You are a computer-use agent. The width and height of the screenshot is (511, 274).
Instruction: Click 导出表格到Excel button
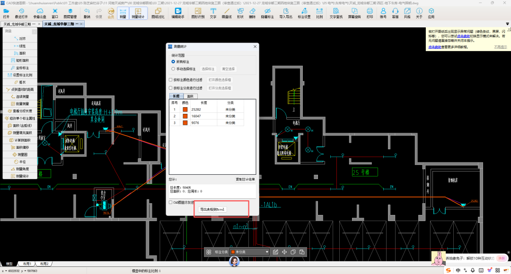[212, 209]
